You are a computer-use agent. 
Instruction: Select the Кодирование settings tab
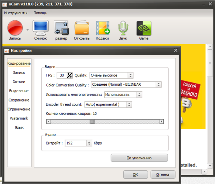[x=19, y=63]
